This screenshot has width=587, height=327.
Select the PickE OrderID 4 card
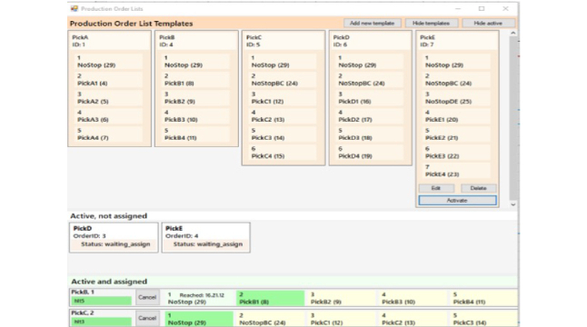click(x=206, y=238)
